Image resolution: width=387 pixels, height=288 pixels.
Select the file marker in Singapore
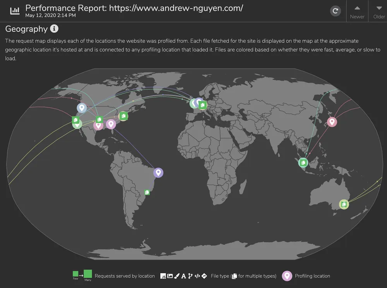coord(303,163)
